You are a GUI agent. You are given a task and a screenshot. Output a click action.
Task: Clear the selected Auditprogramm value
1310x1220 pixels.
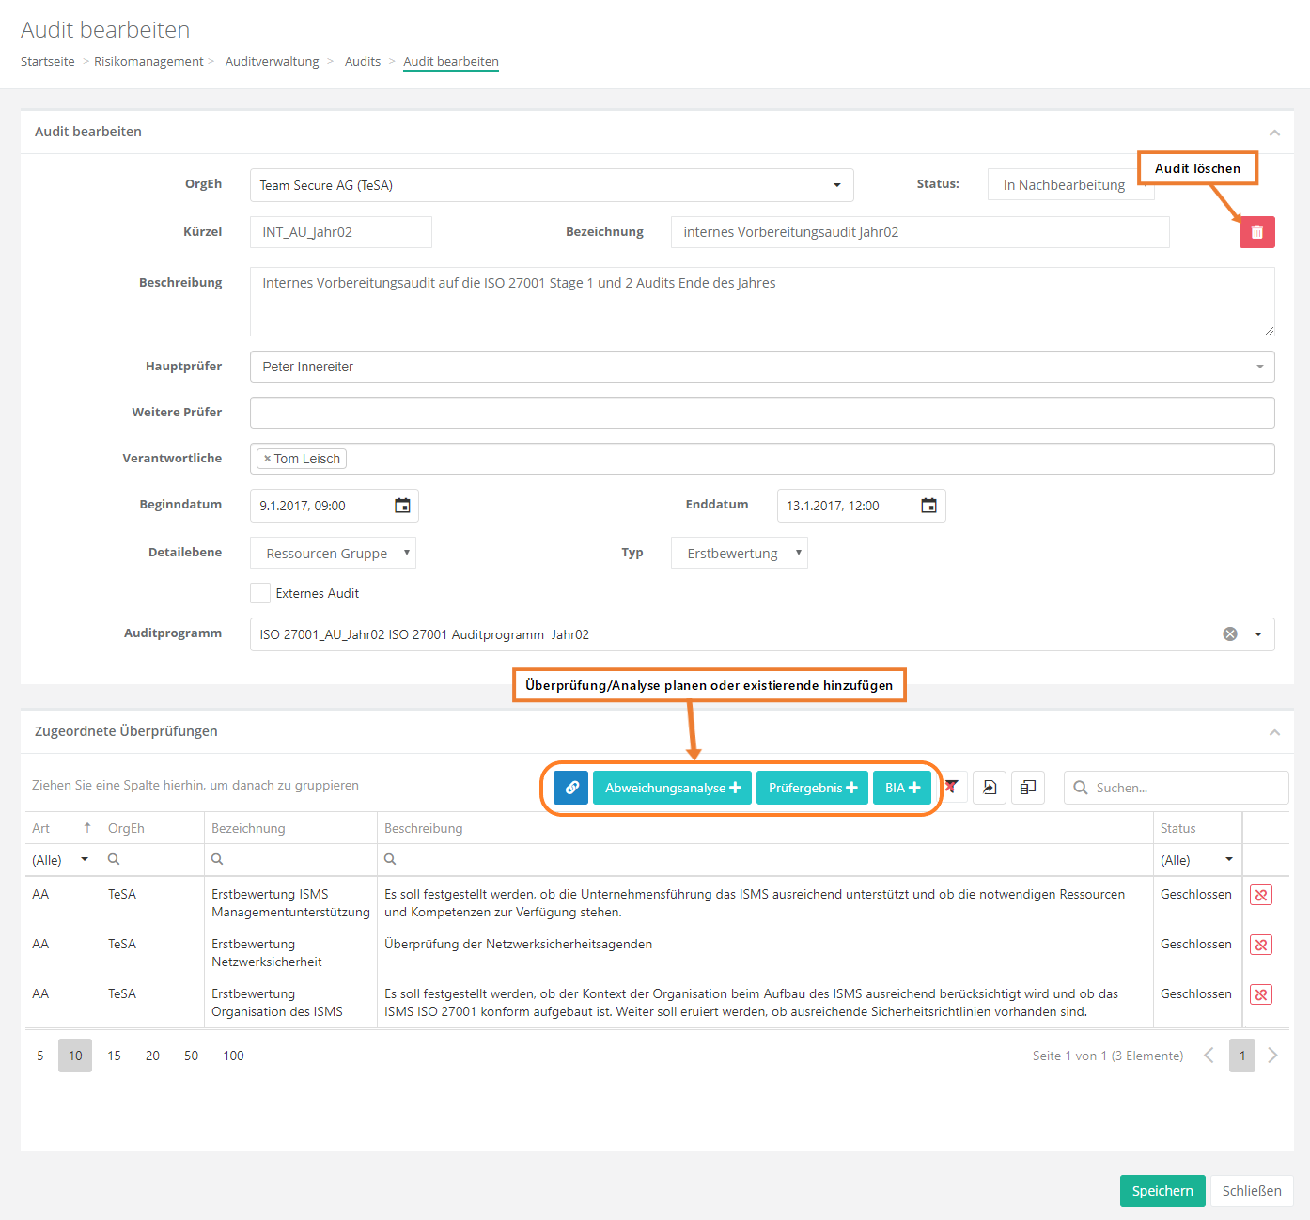click(x=1229, y=634)
